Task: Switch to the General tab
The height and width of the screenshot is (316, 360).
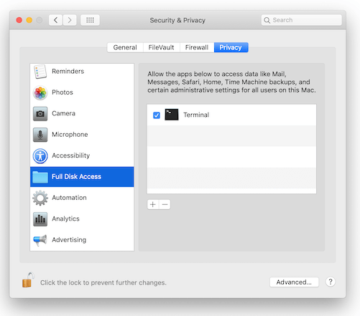Action: point(125,47)
